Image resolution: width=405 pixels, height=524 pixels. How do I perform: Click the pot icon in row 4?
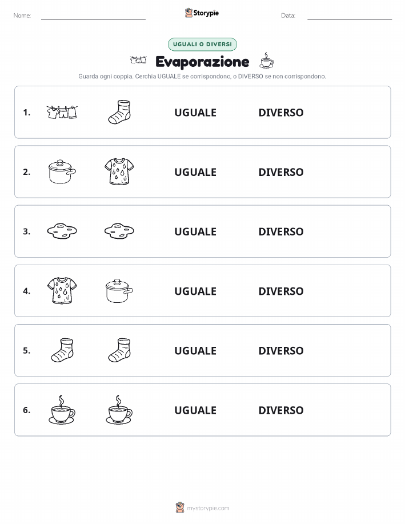pos(119,291)
